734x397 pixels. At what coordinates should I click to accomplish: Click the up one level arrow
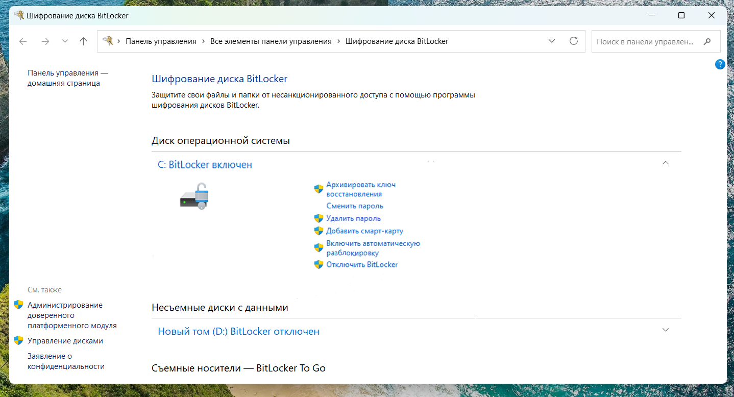click(83, 41)
